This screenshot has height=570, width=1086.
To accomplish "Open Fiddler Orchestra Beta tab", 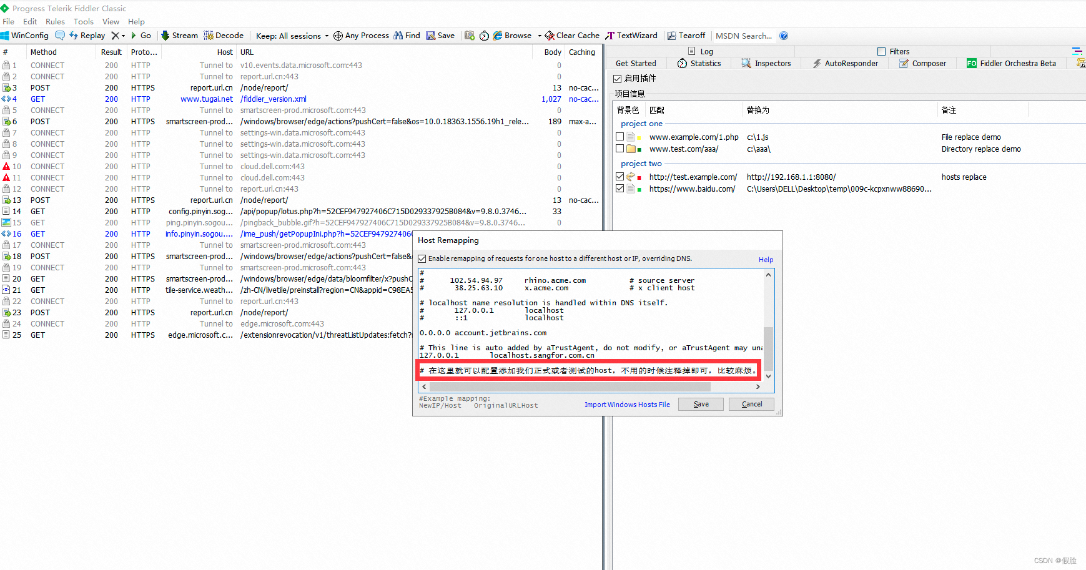I will 1012,63.
